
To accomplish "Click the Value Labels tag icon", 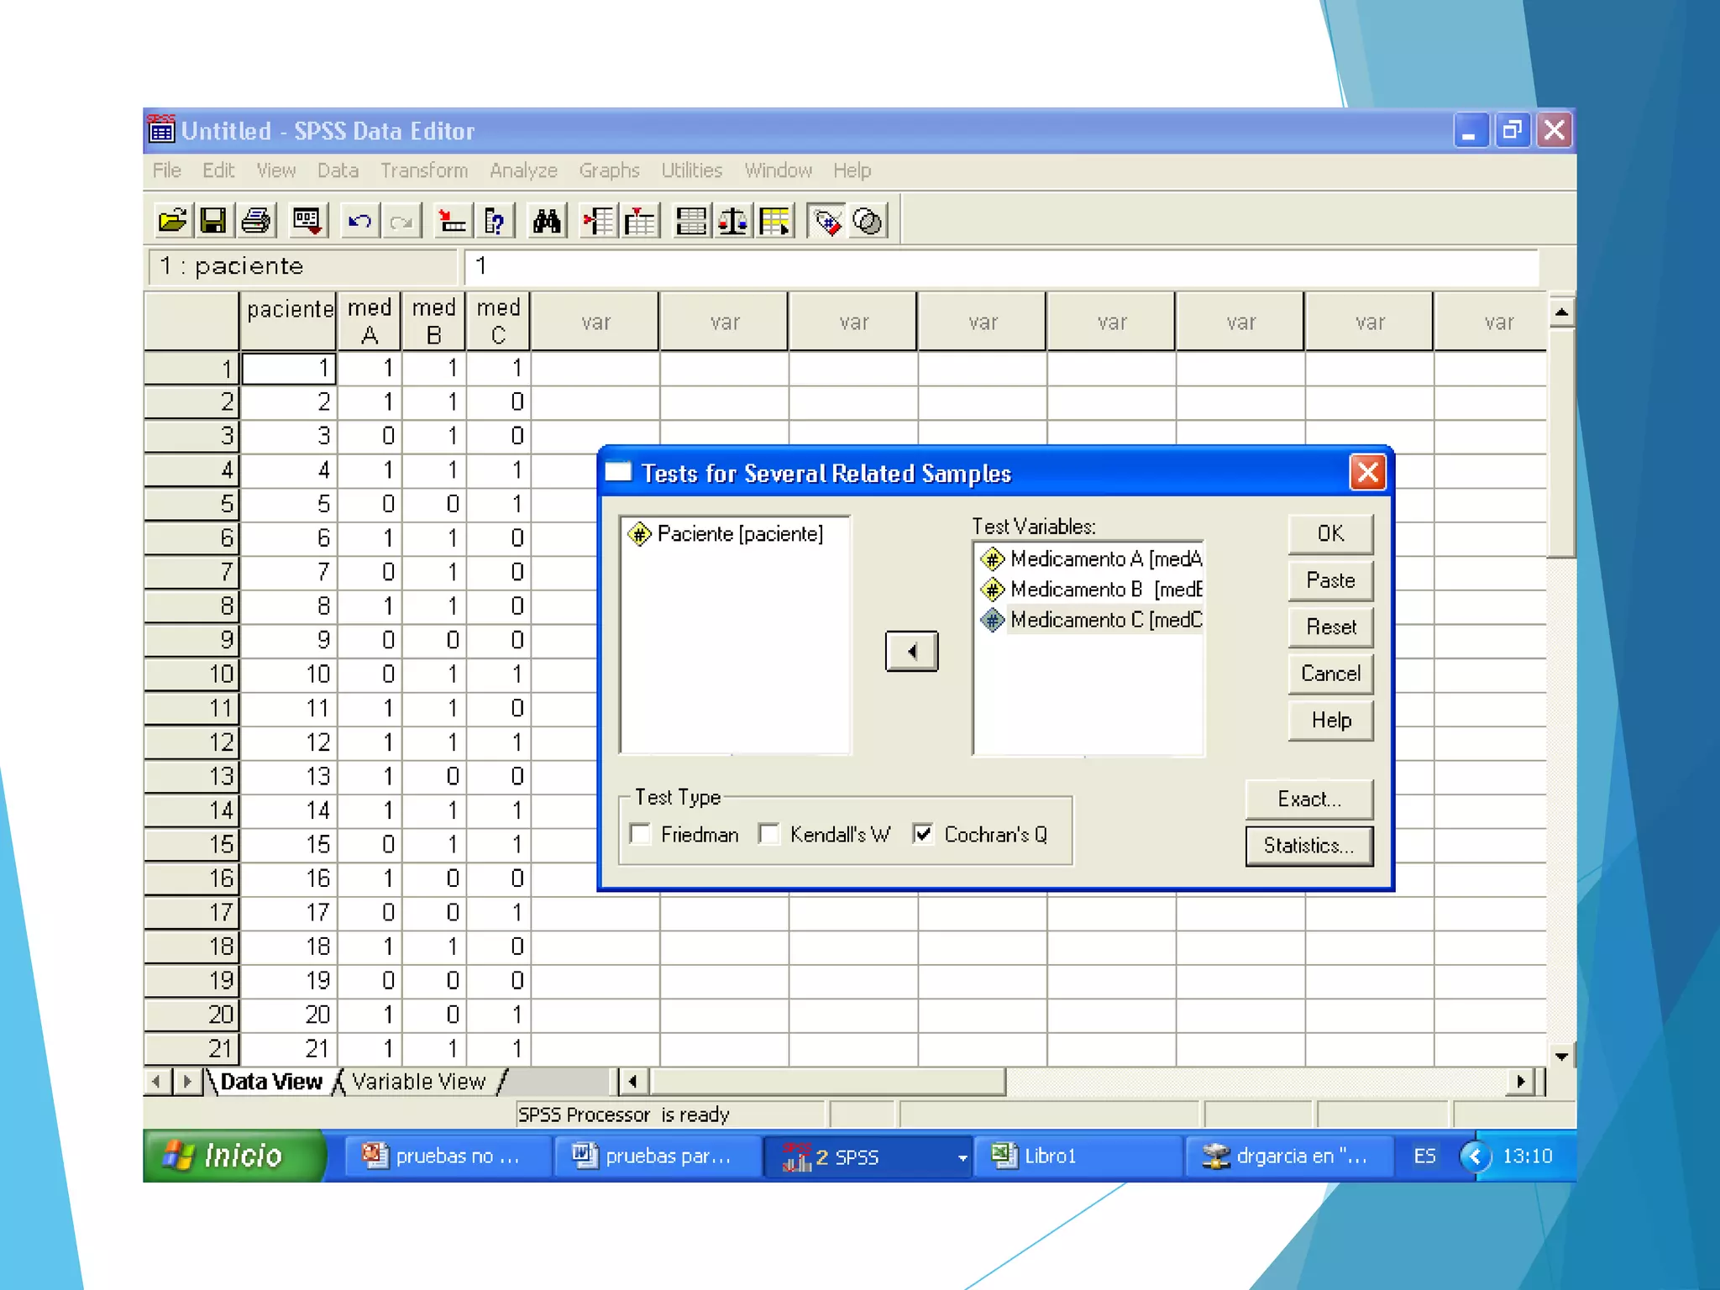I will coord(827,222).
